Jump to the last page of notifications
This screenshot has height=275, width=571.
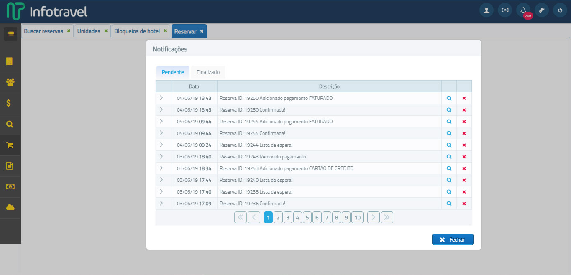click(387, 217)
